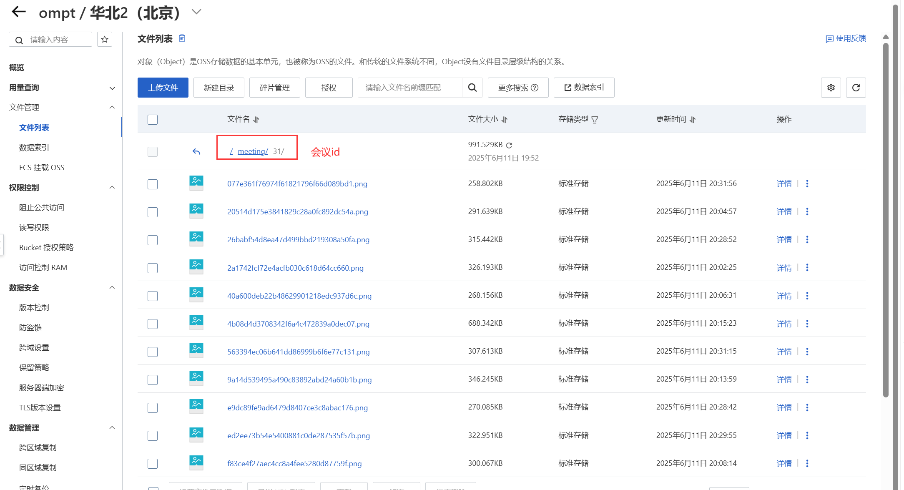Open 详情 for 4b08d4d3708342f6a4c472839a0dec07.png
This screenshot has width=904, height=490.
[783, 324]
